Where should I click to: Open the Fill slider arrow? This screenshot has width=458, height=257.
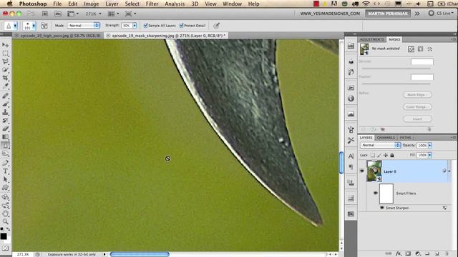430,156
